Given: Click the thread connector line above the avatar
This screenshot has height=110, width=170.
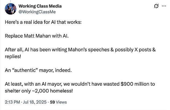Looking at the screenshot, I should point(10,1).
